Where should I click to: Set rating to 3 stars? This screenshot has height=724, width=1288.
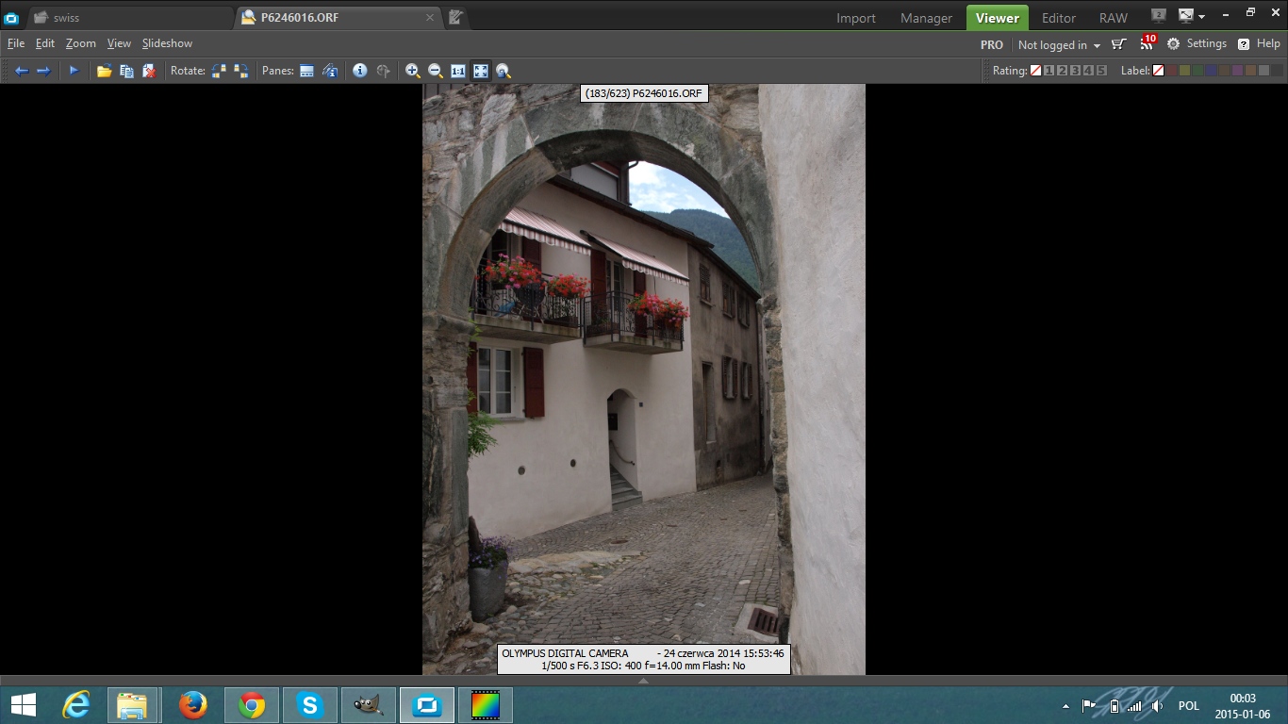coord(1075,71)
